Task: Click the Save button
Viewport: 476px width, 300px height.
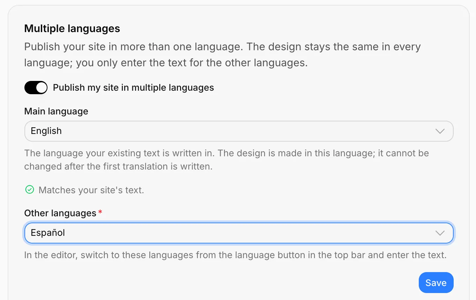Action: click(x=436, y=283)
